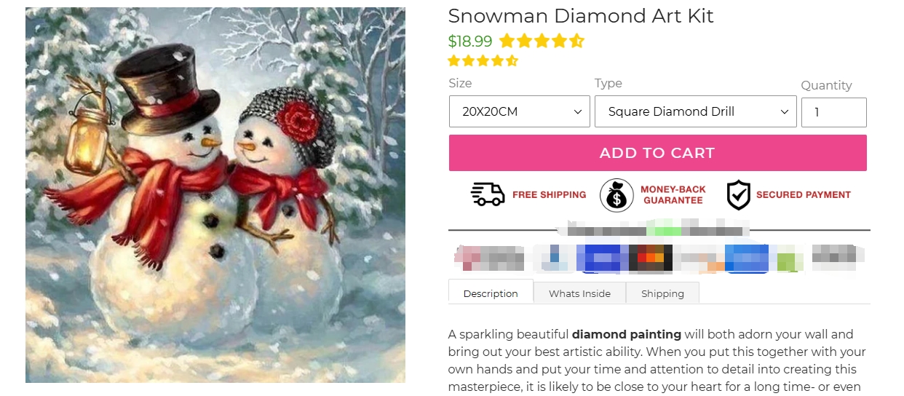Click the SECURED PAYMENT text label
The width and height of the screenshot is (904, 396).
[804, 195]
